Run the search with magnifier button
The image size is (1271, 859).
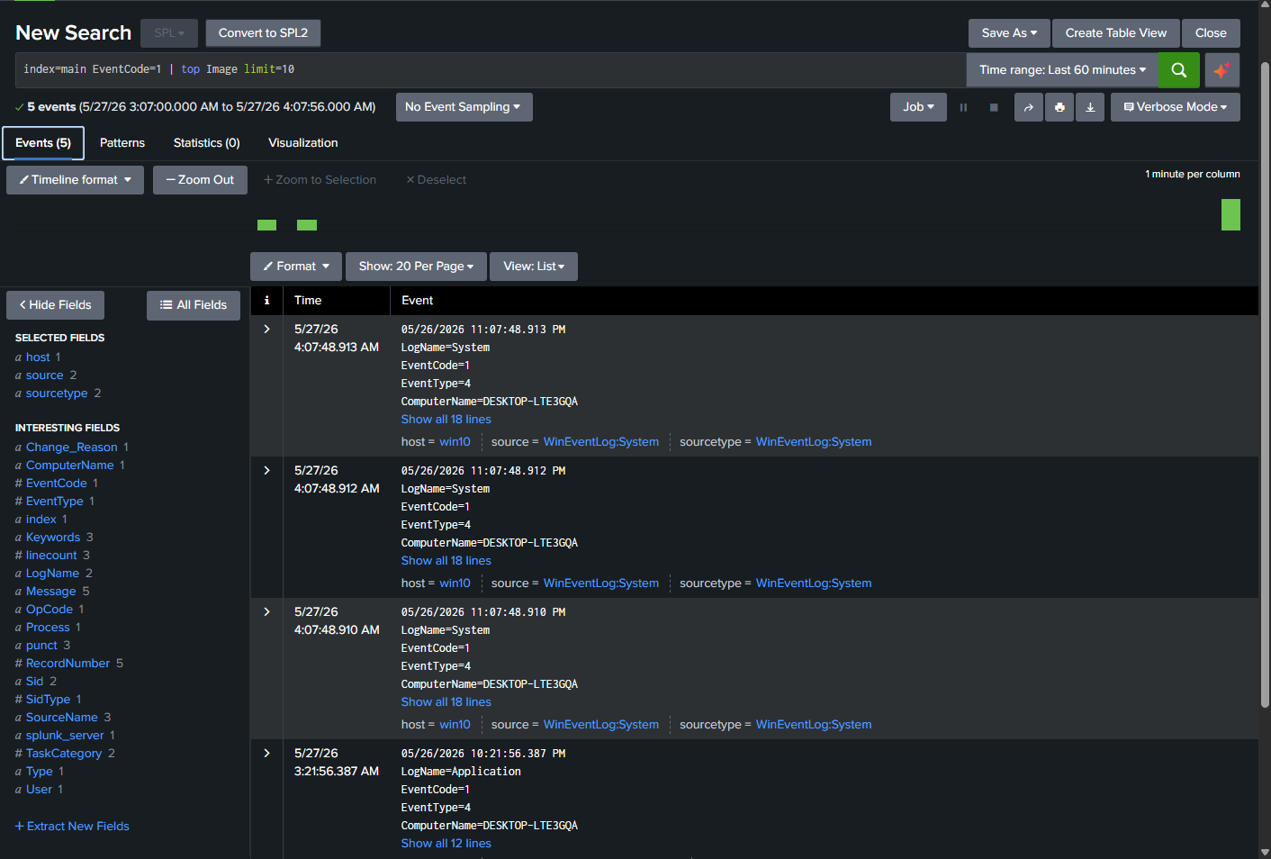tap(1178, 70)
